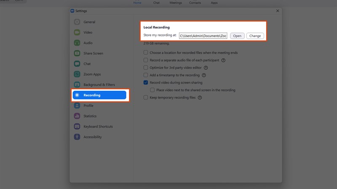Select the Recording tab in settings sidebar
The width and height of the screenshot is (337, 189).
[99, 95]
